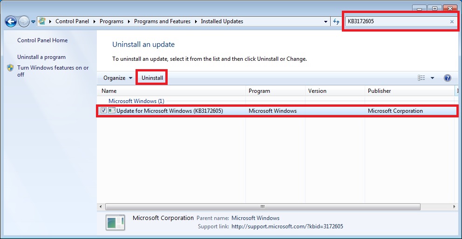Open Help with the question mark icon
This screenshot has height=239, width=462.
click(447, 78)
